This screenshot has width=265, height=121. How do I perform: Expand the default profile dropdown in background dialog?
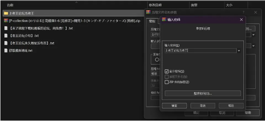pos(253,46)
